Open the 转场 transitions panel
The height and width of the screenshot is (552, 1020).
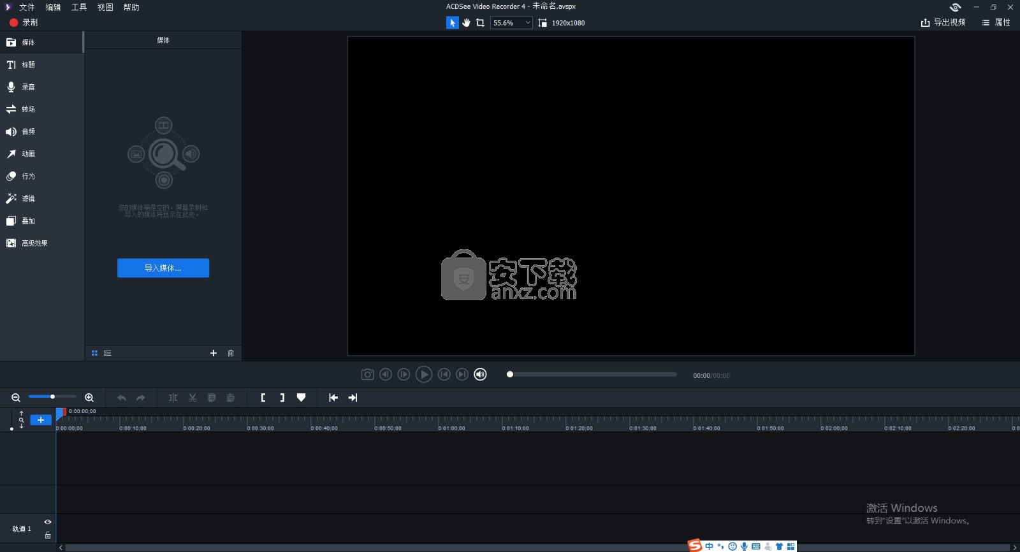point(41,109)
